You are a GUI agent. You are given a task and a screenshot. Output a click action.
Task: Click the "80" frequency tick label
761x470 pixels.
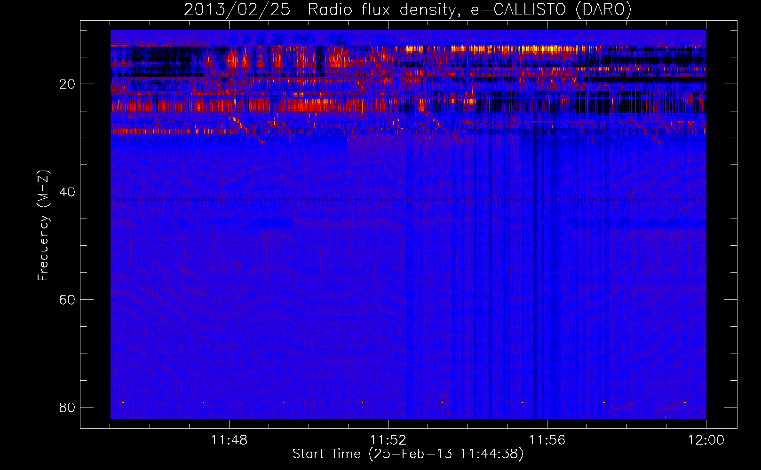(67, 407)
